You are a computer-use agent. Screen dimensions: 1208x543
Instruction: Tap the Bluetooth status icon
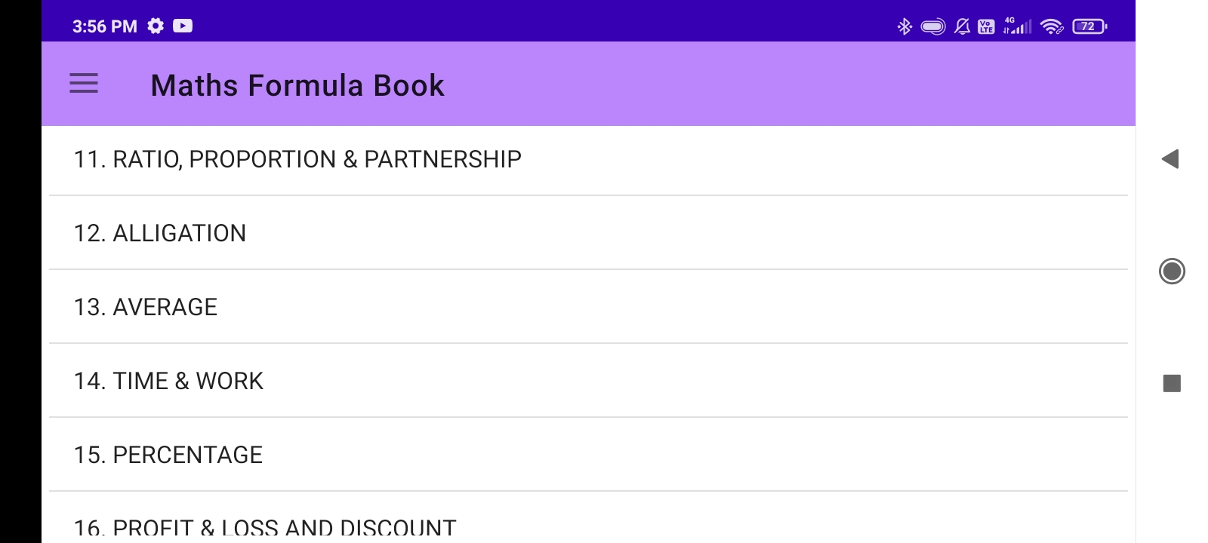[x=904, y=27]
